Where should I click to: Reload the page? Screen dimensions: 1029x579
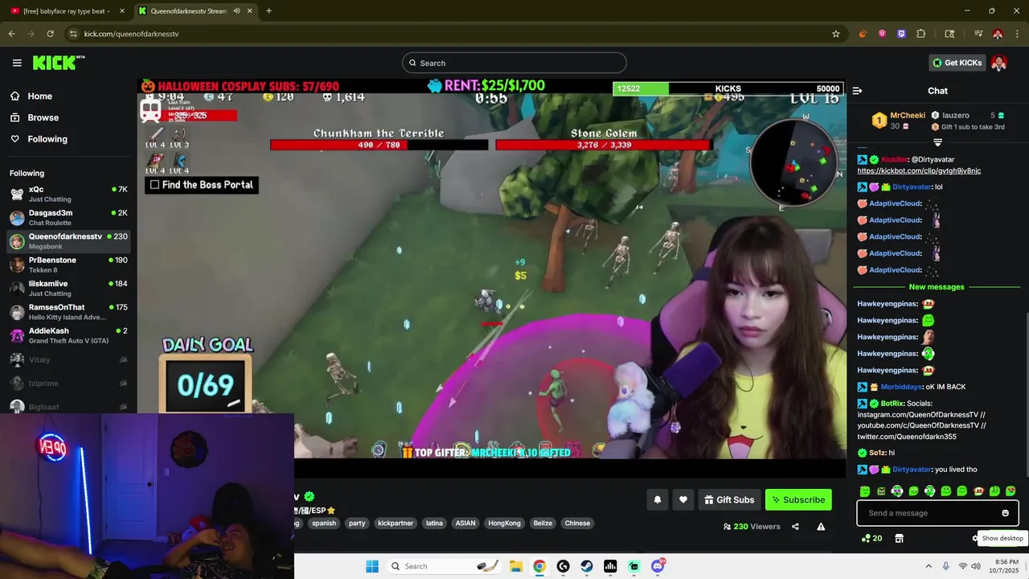click(50, 34)
